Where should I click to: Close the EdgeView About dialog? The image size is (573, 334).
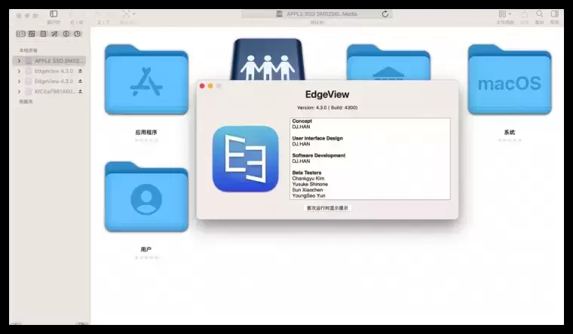click(202, 86)
